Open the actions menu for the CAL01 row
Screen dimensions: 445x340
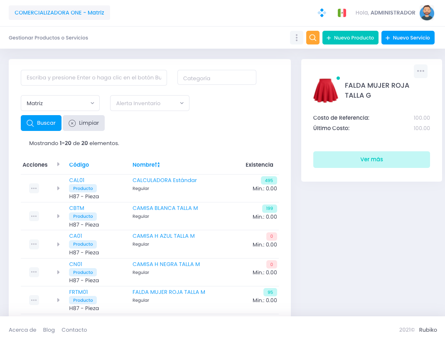34,188
